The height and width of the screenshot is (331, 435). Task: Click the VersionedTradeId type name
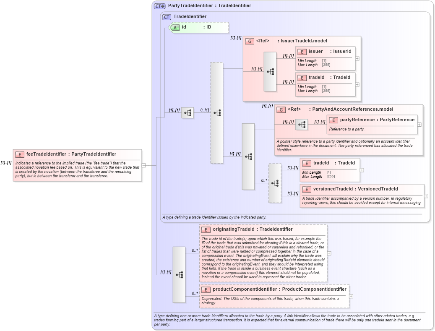point(378,189)
